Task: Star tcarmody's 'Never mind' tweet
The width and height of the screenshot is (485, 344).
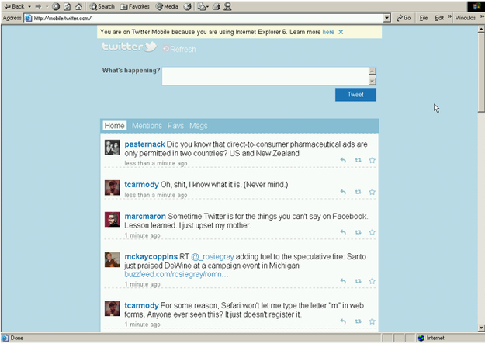Action: (x=372, y=192)
